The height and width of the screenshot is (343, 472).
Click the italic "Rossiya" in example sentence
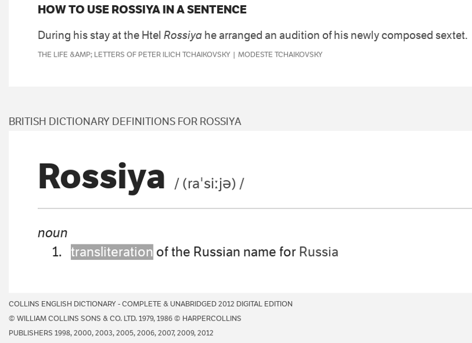coord(183,35)
